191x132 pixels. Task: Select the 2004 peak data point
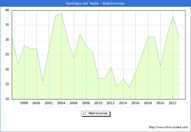[61, 13]
